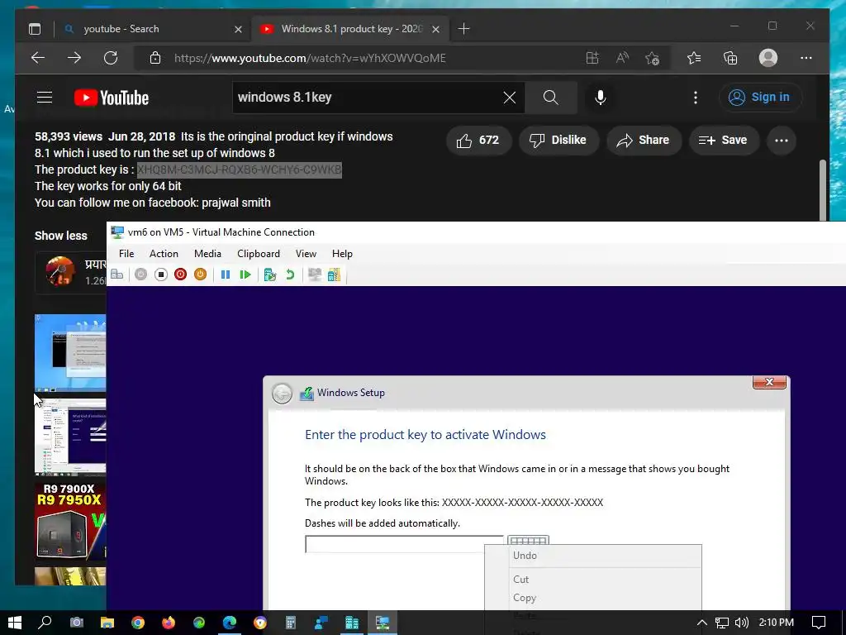Viewport: 846px width, 635px height.
Task: Open Edge Collections
Action: coord(730,58)
